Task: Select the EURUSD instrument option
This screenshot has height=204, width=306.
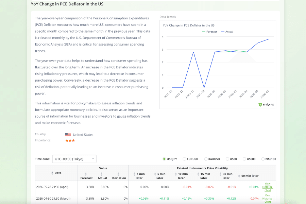Action: coord(184,159)
